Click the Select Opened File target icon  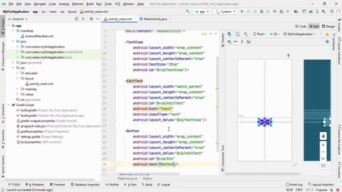coord(76,19)
